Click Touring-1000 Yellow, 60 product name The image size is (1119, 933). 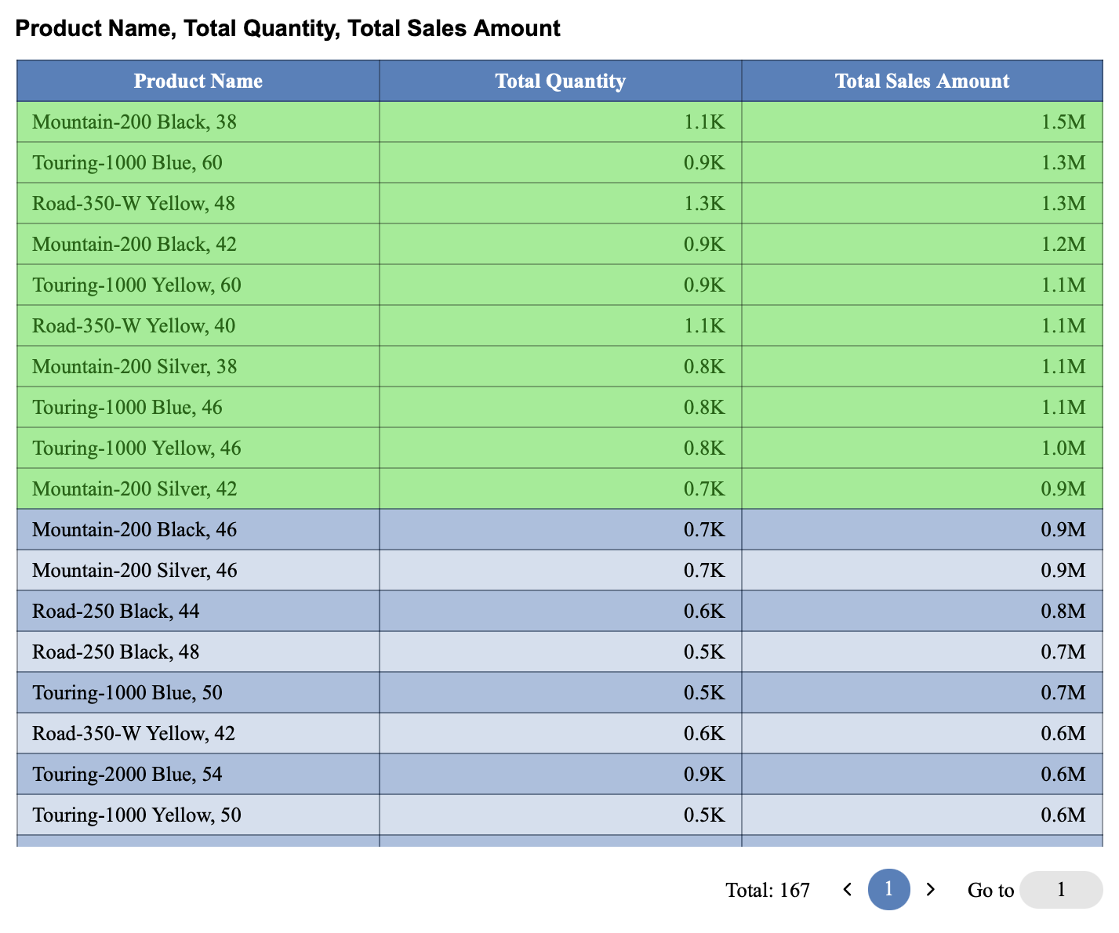(x=136, y=285)
